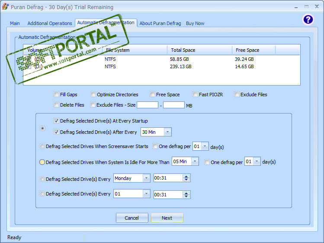324x243 pixels.
Task: Click the NTFS cell in the 58.85 GB row
Action: (x=110, y=59)
